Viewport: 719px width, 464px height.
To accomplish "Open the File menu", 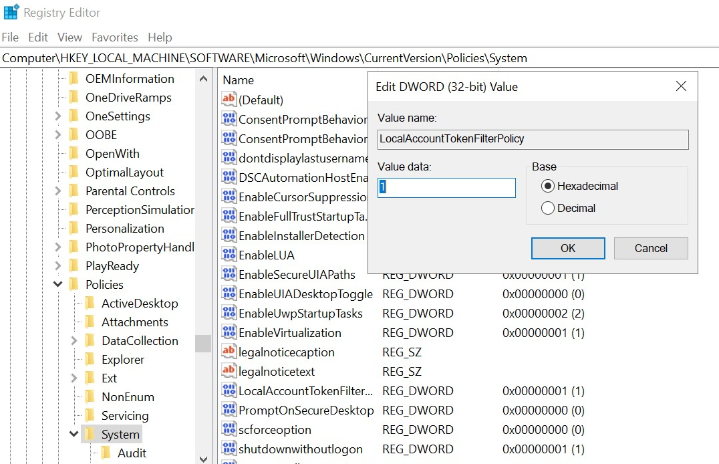I will point(10,37).
